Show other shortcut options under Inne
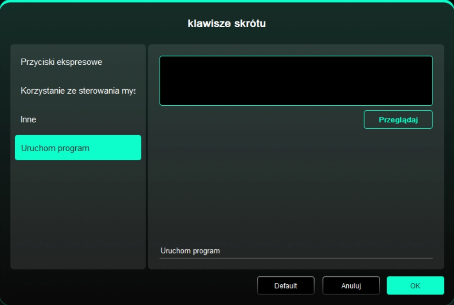Viewport: 454px width, 305px height. (28, 119)
